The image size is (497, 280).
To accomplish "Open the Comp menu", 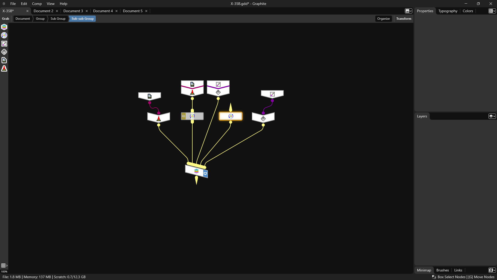I will click(37, 4).
